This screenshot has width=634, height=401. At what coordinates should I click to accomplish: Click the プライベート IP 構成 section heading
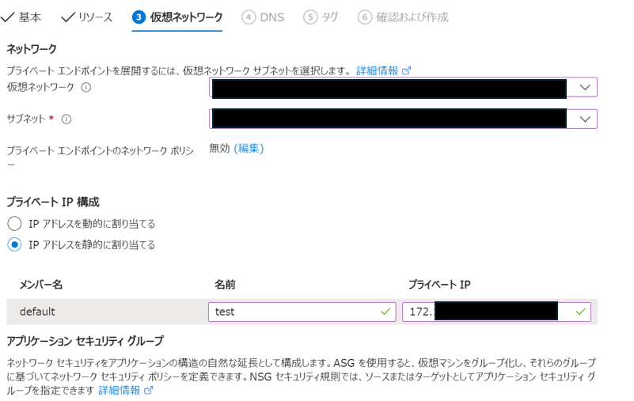point(53,202)
